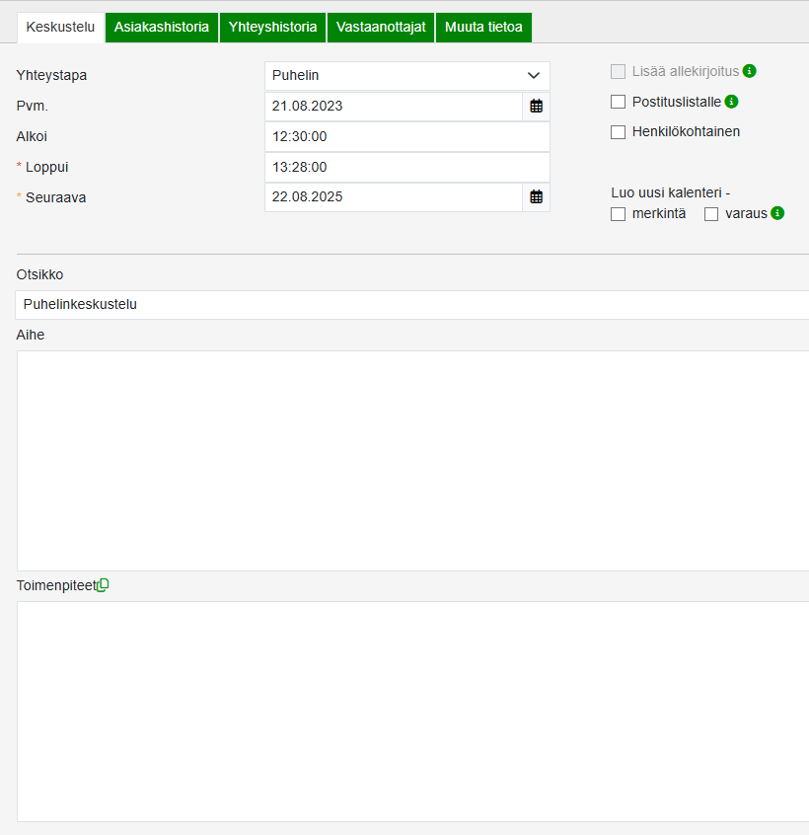The image size is (809, 835).
Task: Open calendar picker for Seuraava date
Action: (536, 197)
